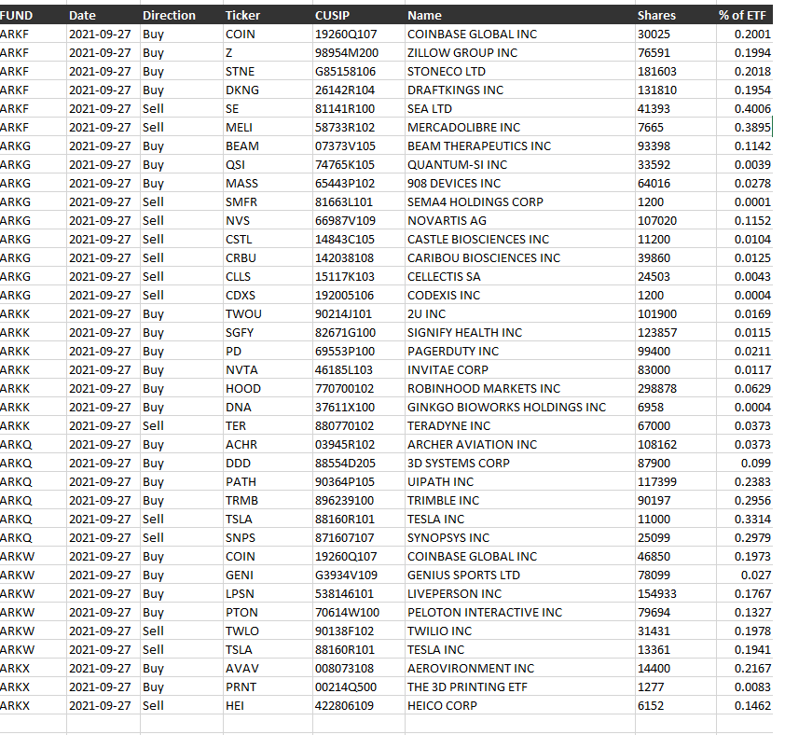Viewport: 785px width, 735px height.
Task: Click ticker cell NVS
Action: point(237,220)
